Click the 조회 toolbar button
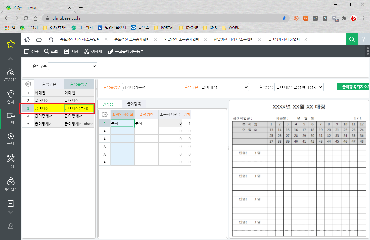The height and width of the screenshot is (240, 370). [x=51, y=51]
